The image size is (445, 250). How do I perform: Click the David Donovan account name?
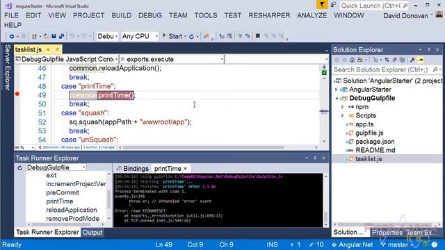[x=405, y=16]
